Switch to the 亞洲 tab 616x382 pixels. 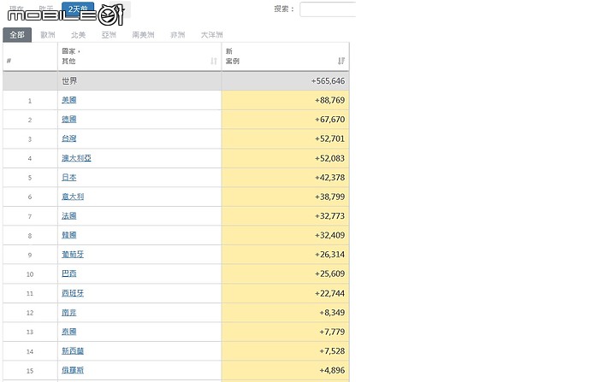[x=109, y=35]
